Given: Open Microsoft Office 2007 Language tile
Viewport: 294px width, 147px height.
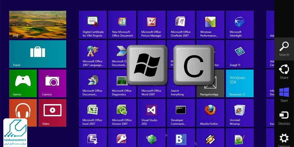Looking at the screenshot, I should click(93, 54).
